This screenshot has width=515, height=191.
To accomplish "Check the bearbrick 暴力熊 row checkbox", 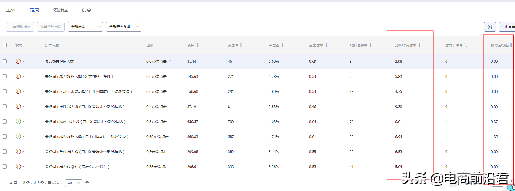I will pos(5,91).
